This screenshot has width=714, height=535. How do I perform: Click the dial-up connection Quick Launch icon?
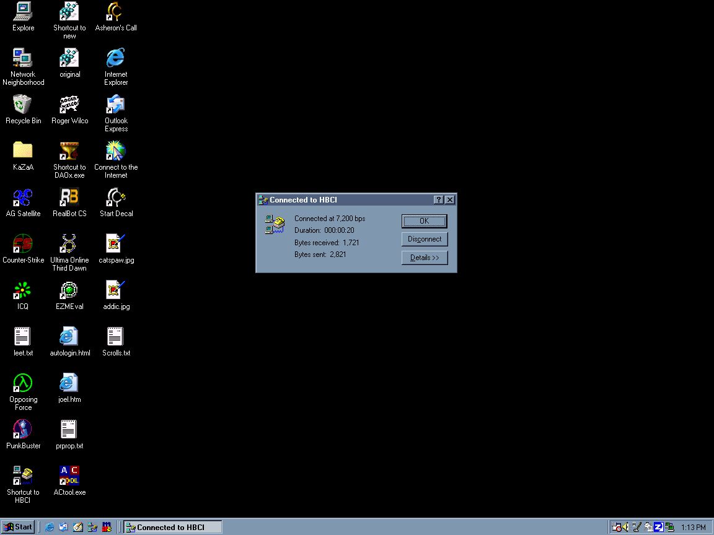pos(92,528)
